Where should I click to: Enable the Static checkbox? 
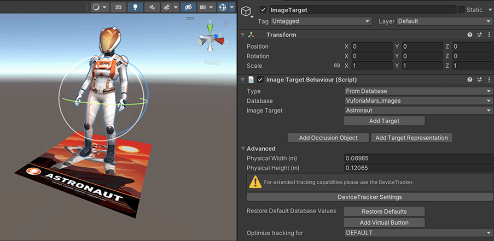pyautogui.click(x=462, y=10)
